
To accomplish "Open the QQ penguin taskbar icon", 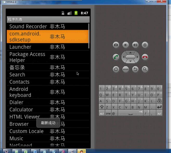I will (x=81, y=151).
